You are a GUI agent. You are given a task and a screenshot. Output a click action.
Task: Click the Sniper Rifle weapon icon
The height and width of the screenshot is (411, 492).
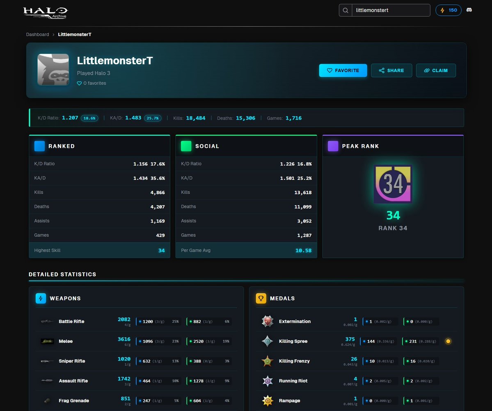pyautogui.click(x=47, y=361)
